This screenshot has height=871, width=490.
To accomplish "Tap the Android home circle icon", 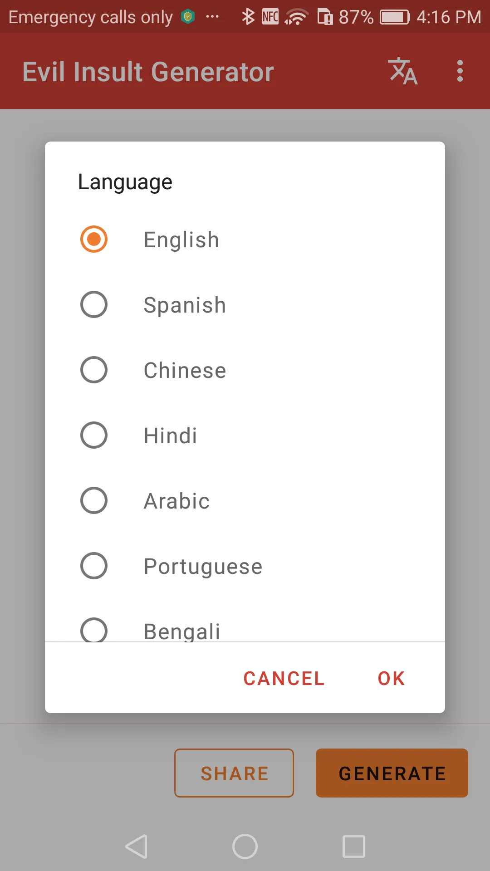I will coord(245,847).
